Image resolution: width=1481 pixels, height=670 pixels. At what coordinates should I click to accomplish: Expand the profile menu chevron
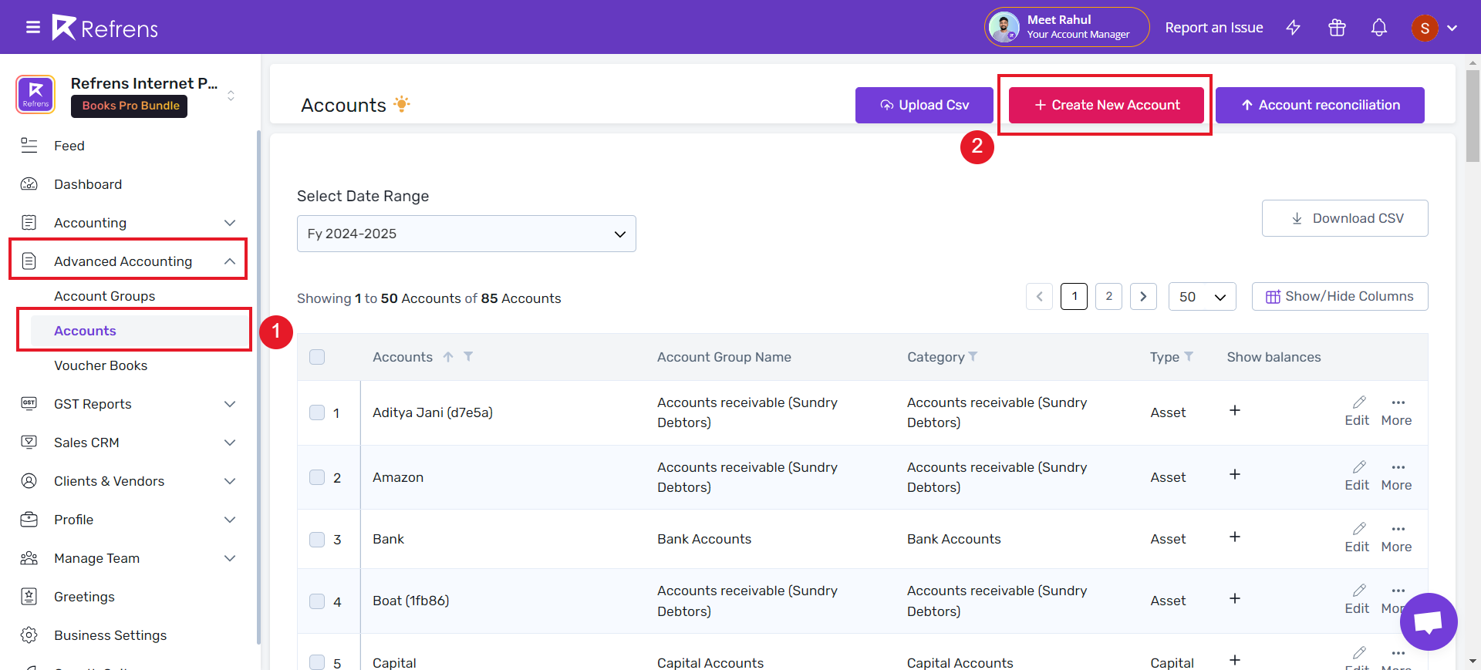point(1452,28)
